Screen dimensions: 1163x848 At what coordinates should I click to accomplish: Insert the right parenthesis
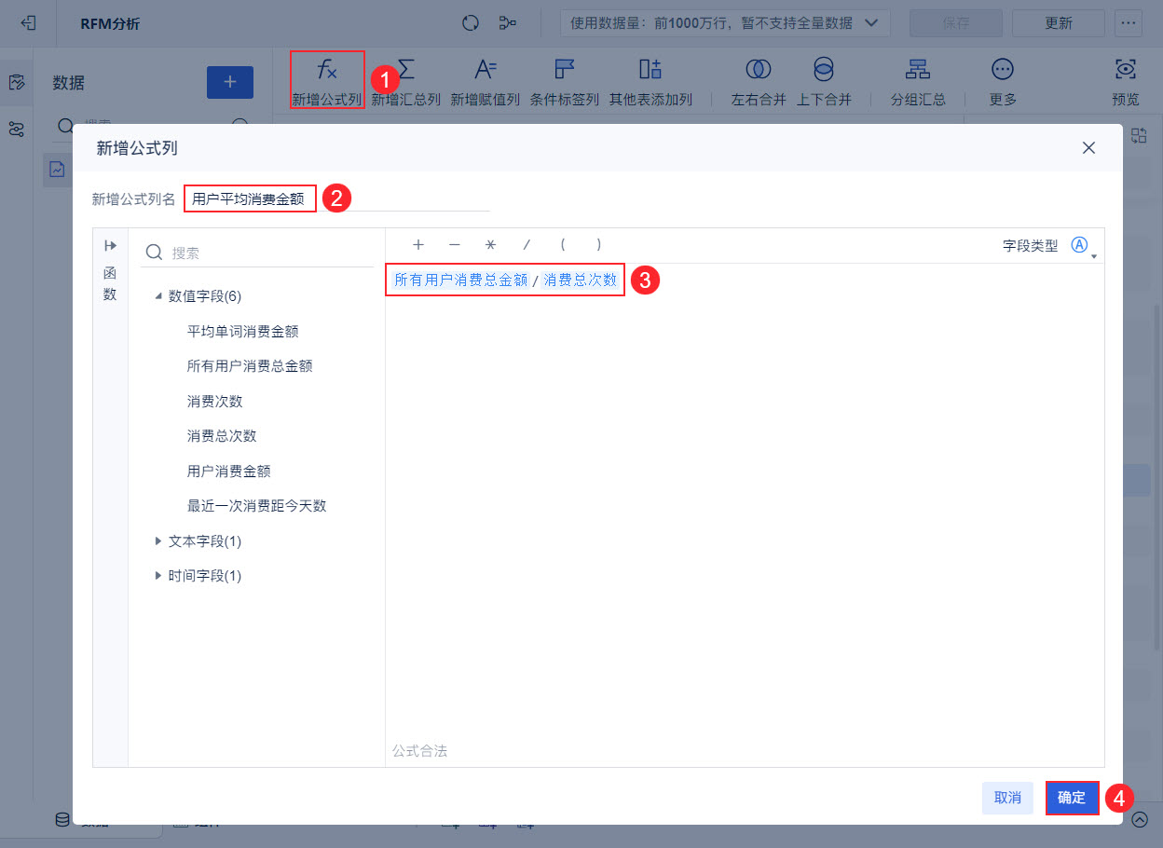(x=598, y=245)
